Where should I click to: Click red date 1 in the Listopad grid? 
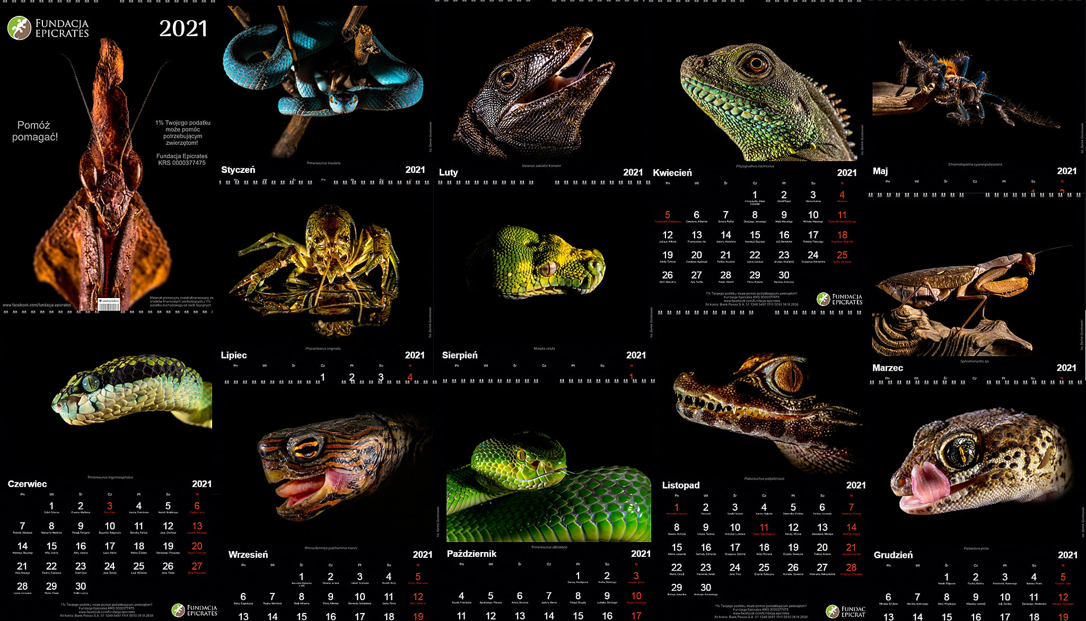click(x=677, y=508)
